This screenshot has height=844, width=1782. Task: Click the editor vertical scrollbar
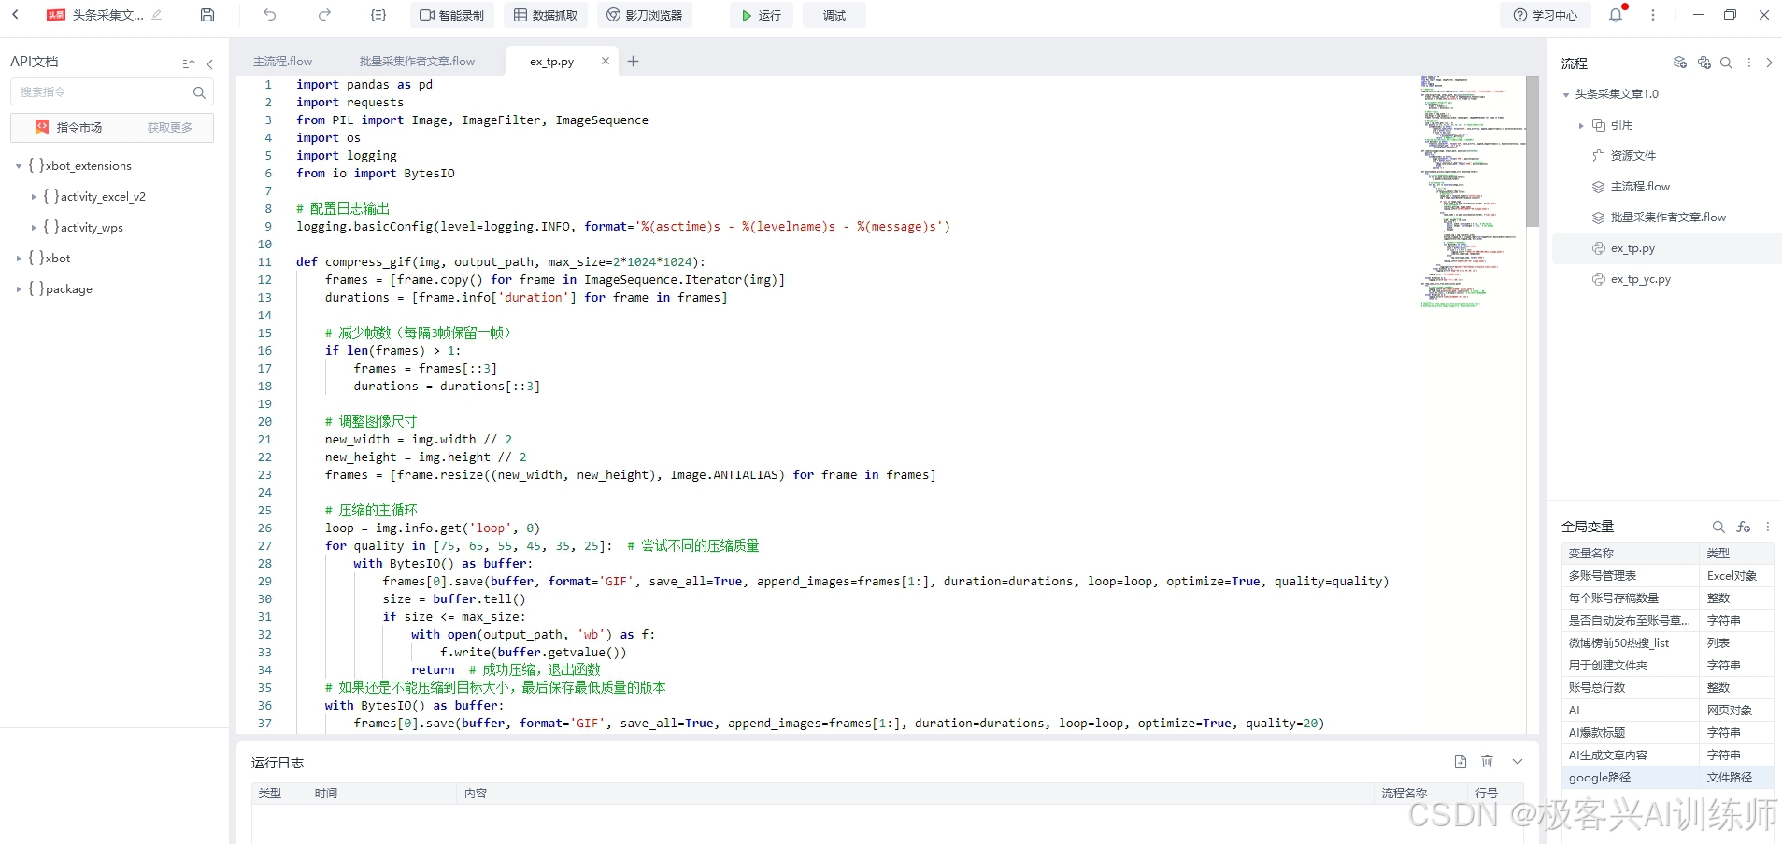point(1533,151)
